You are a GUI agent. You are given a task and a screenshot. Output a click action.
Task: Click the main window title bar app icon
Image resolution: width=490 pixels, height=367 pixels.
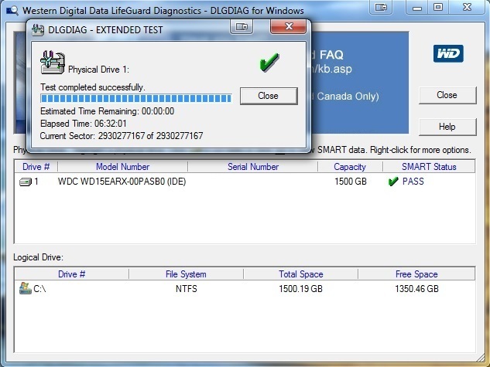pyautogui.click(x=12, y=11)
